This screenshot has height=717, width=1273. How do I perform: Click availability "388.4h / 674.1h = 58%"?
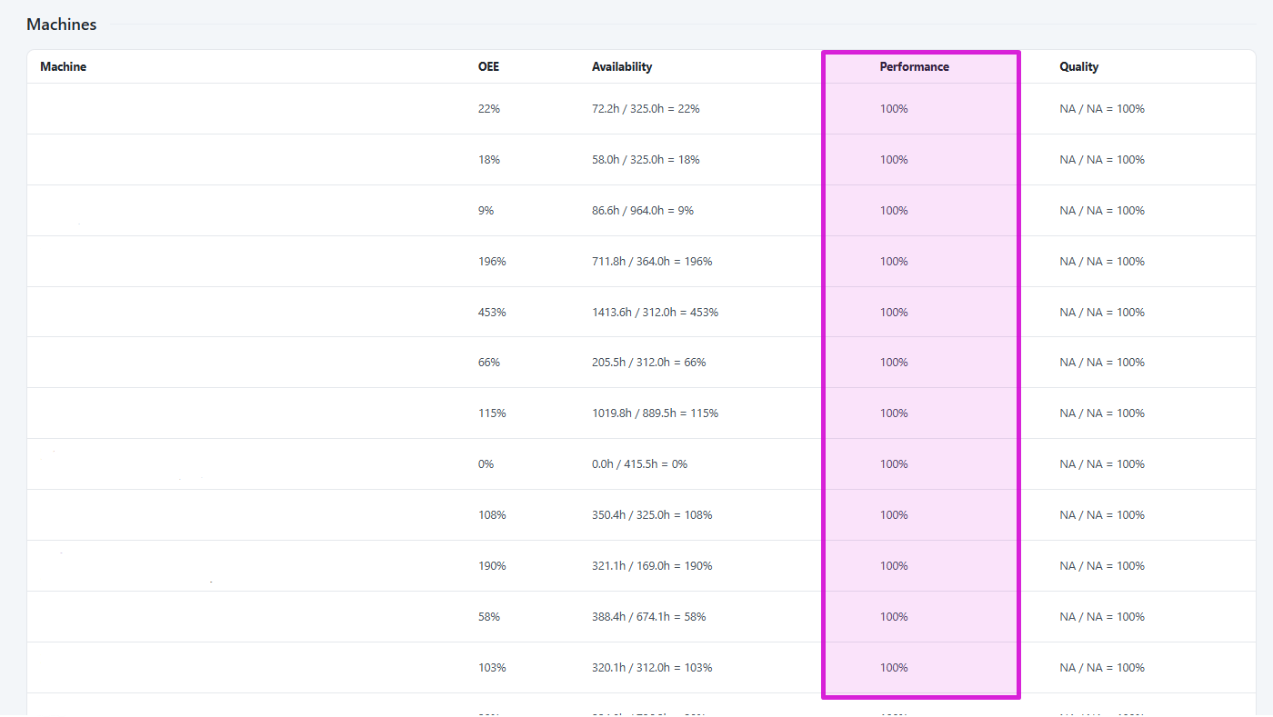(649, 616)
